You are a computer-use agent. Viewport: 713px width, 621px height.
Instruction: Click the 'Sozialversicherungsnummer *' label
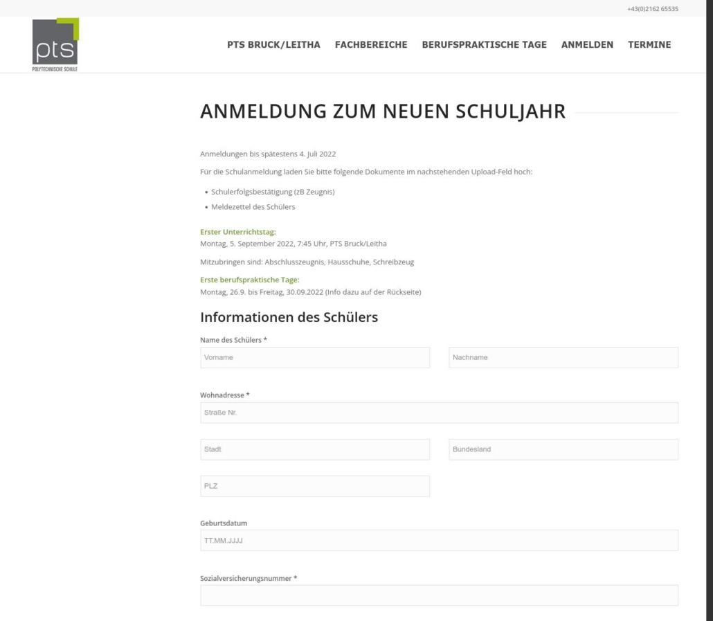click(x=249, y=578)
